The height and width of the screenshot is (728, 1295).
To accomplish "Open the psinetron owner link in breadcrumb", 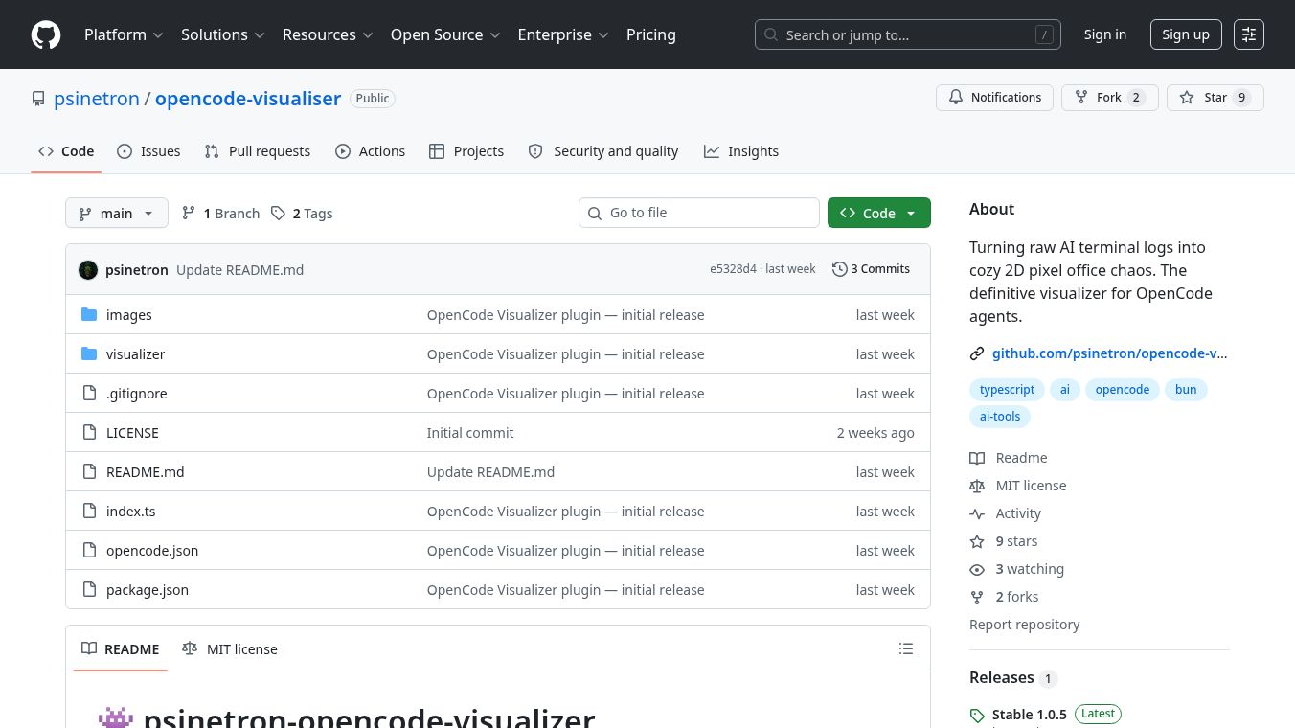I will click(x=97, y=99).
